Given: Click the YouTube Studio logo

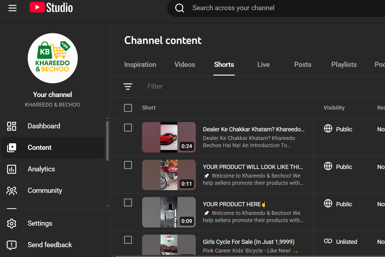Looking at the screenshot, I should pos(51,8).
